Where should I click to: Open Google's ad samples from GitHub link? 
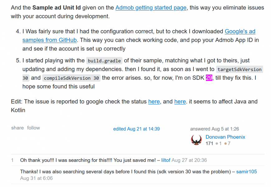(240, 31)
